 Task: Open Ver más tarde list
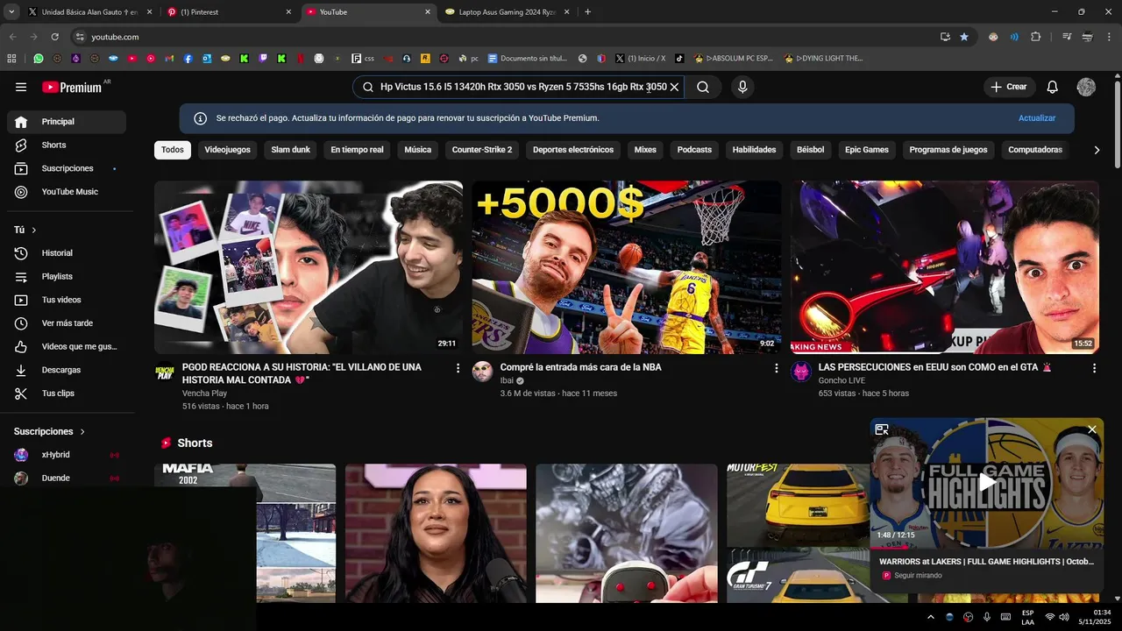(x=67, y=323)
